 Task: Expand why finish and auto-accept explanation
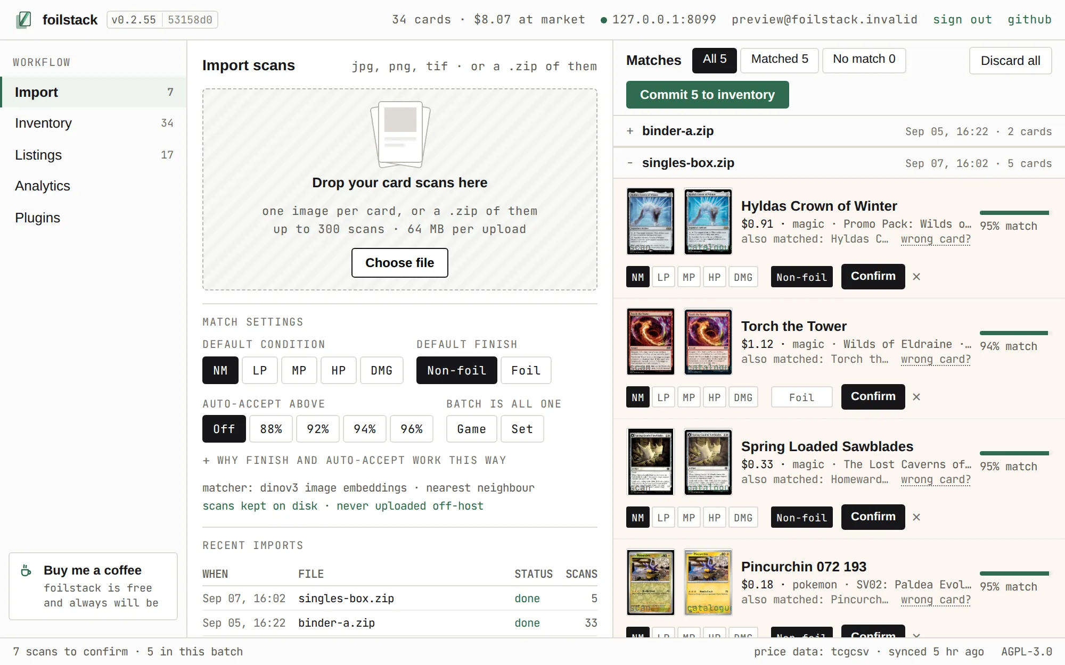coord(355,460)
